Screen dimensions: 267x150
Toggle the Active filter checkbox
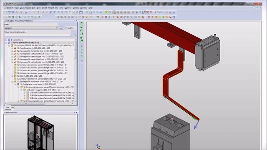[67, 28]
